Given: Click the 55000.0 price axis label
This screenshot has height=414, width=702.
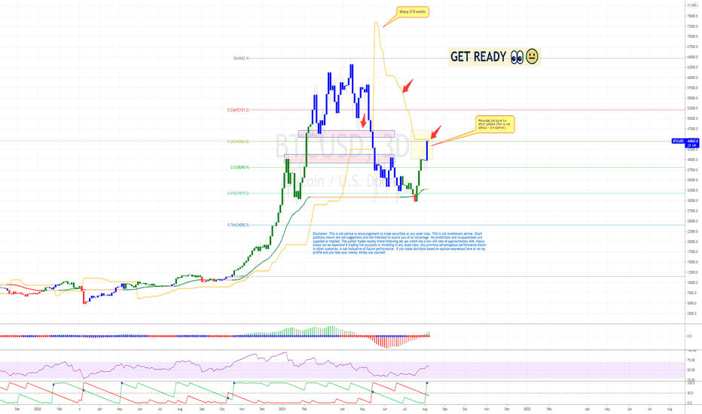Looking at the screenshot, I should [x=692, y=98].
